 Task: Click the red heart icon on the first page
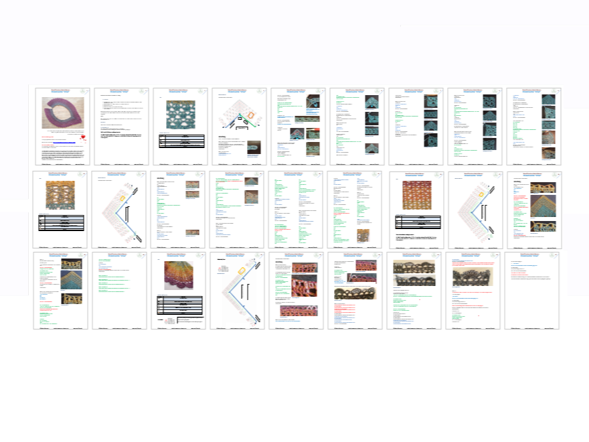84,137
